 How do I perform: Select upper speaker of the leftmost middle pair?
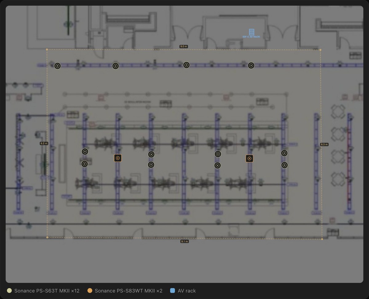(85, 151)
